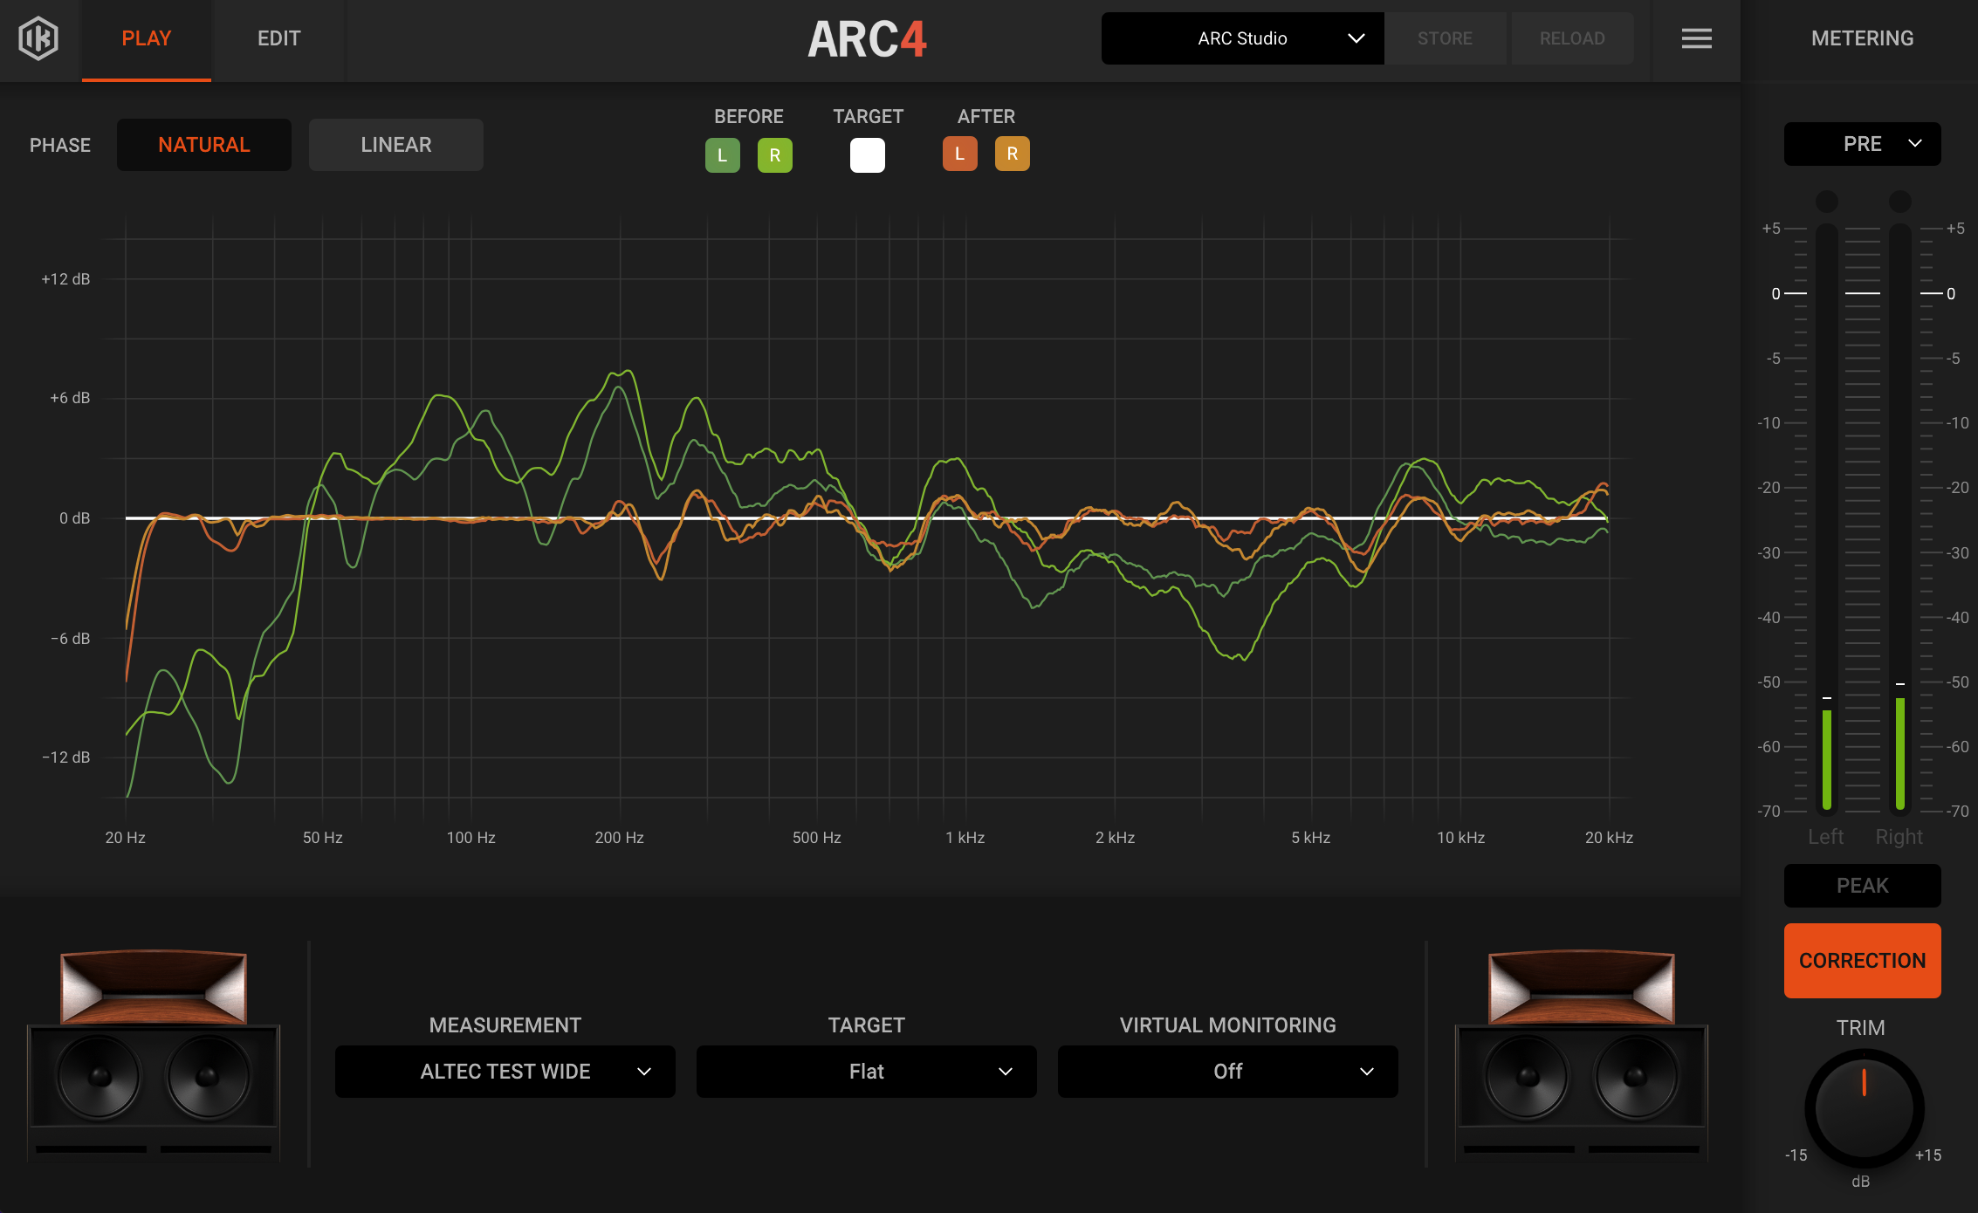Click the Trim dB knob

click(x=1864, y=1107)
